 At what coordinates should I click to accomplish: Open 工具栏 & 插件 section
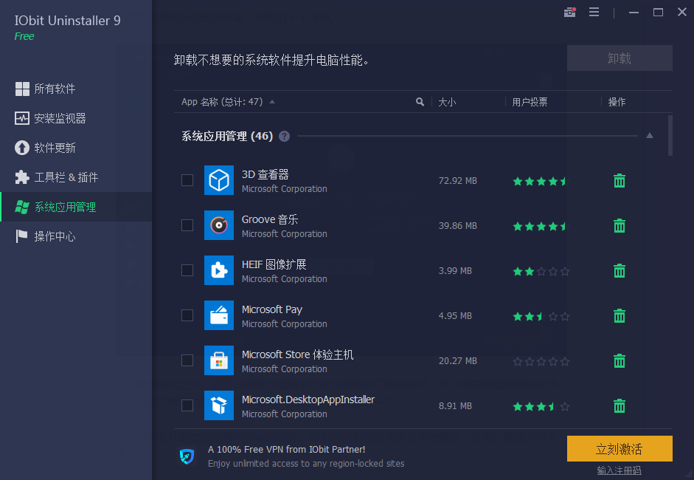(x=76, y=177)
